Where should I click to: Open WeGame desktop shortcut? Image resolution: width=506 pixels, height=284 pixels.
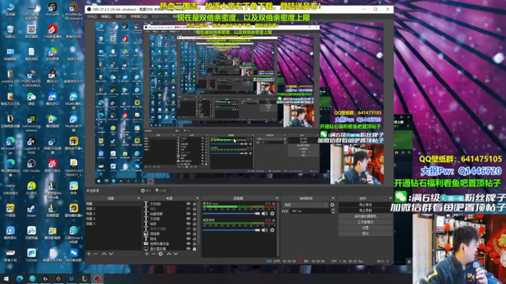point(52,9)
